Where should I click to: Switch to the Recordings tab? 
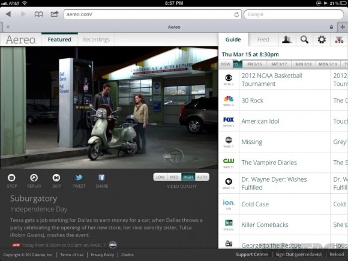(96, 40)
